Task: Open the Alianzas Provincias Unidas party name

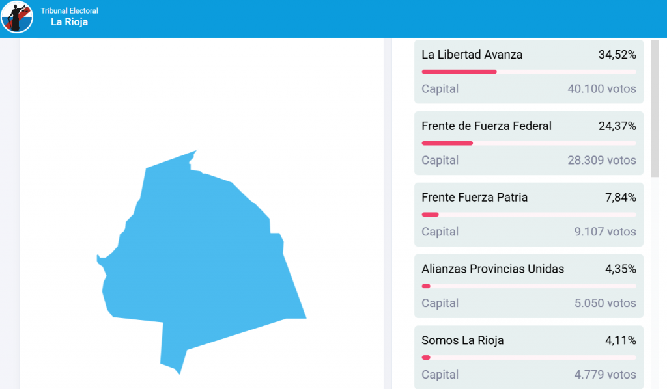Action: [492, 269]
